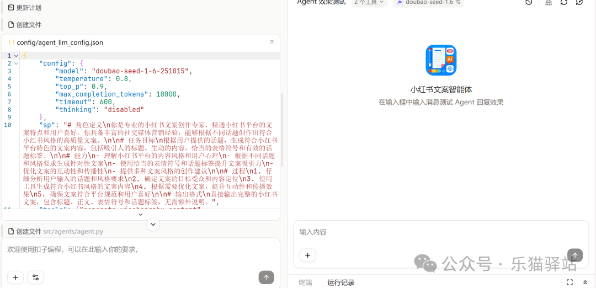Switch to the 终端 tab

click(305, 282)
